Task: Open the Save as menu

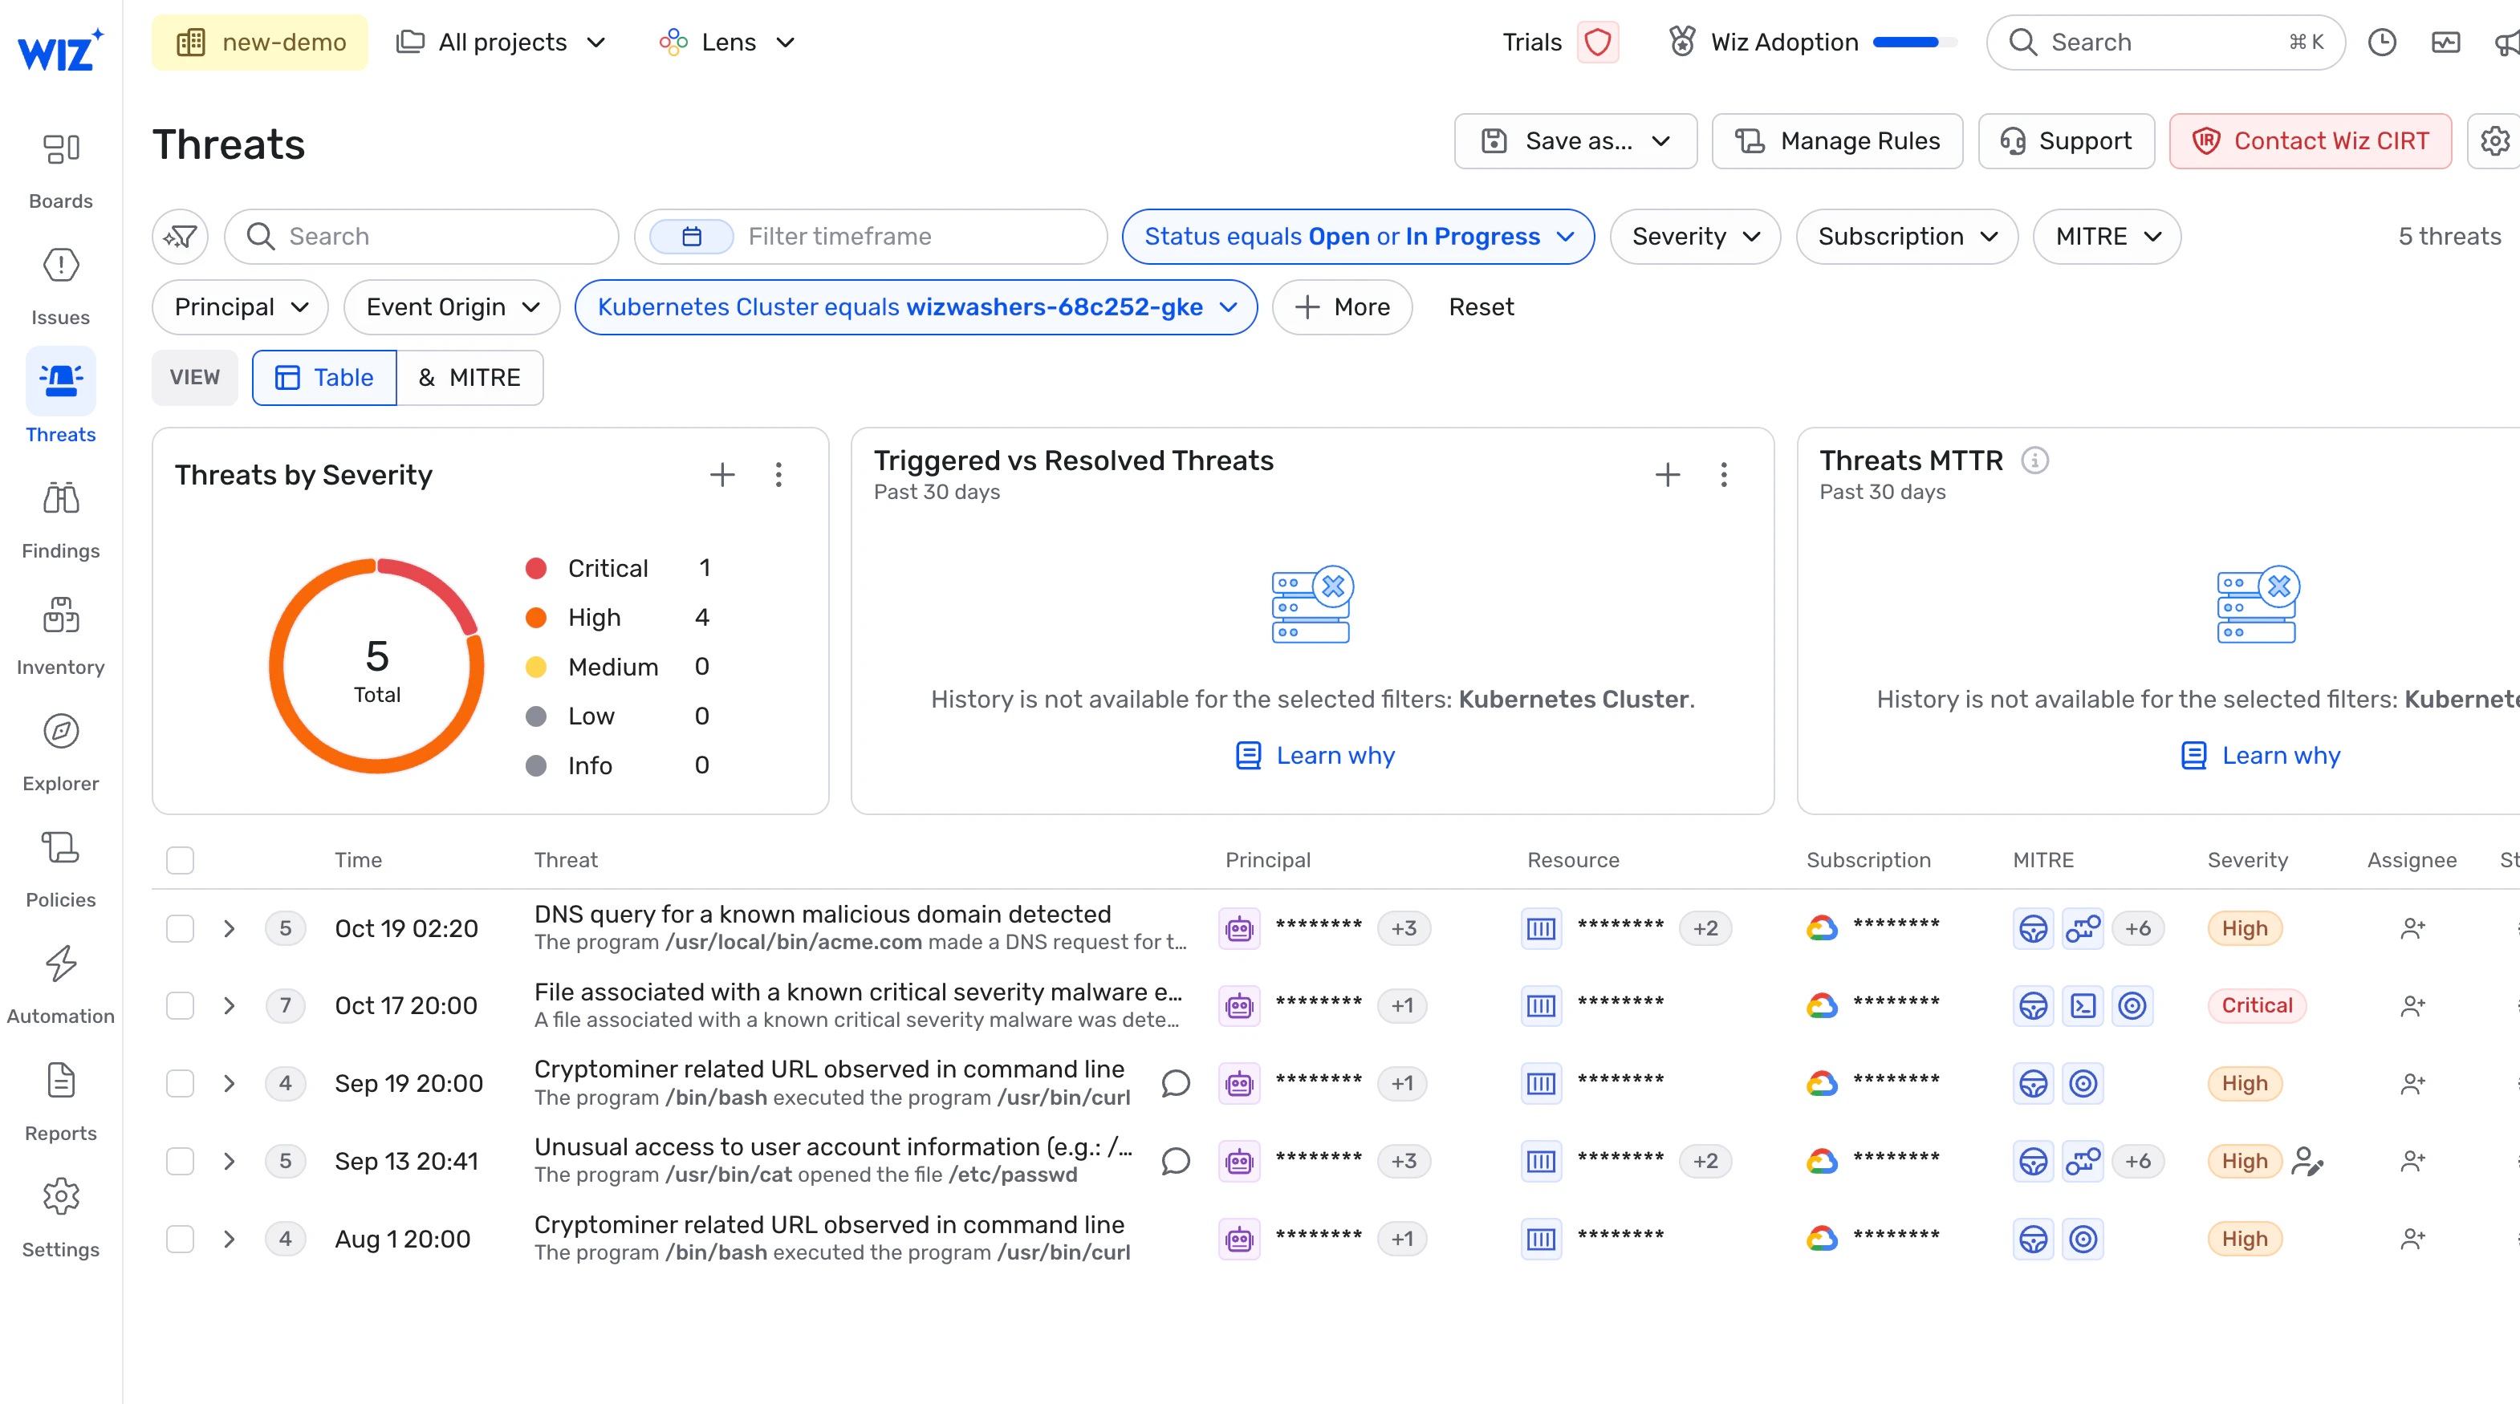Action: tap(1575, 140)
